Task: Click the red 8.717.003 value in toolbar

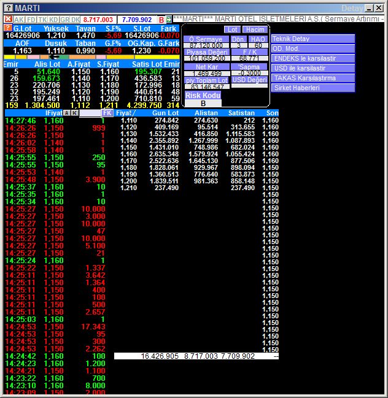Action: pyautogui.click(x=98, y=20)
